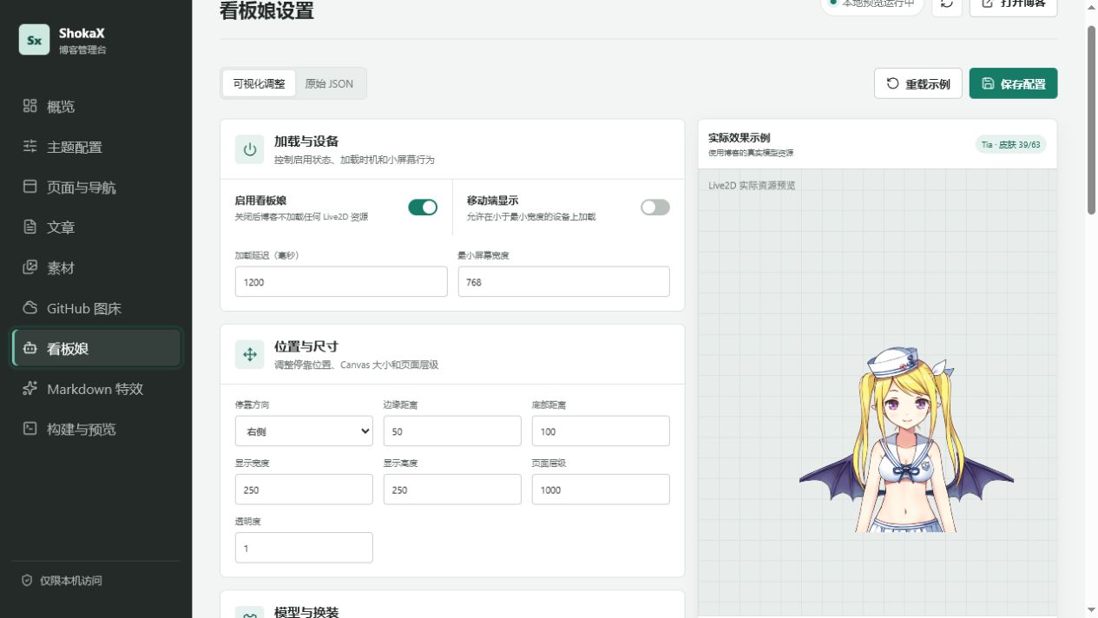Open 素材 in the sidebar
This screenshot has width=1098, height=618.
[x=95, y=267]
